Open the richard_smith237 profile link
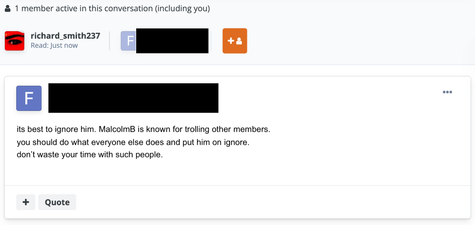This screenshot has height=225, width=475. [65, 36]
